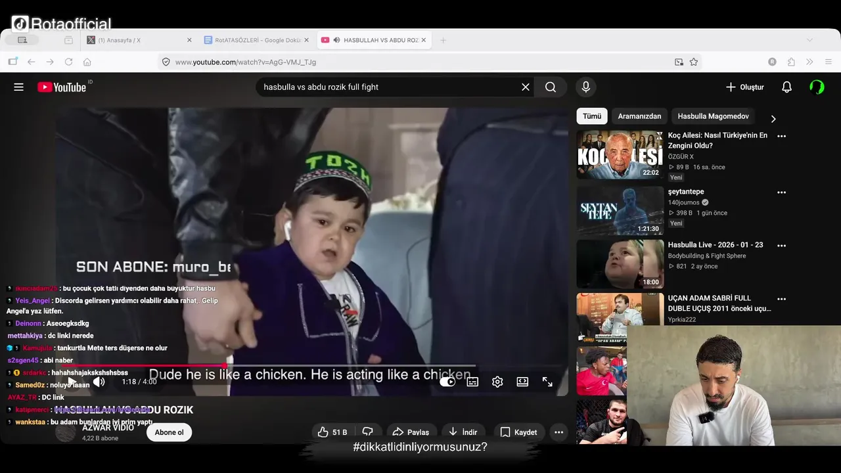Open the YouTube notifications bell

[786, 87]
